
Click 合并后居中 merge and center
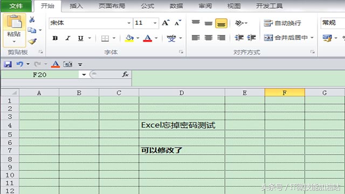[286, 38]
